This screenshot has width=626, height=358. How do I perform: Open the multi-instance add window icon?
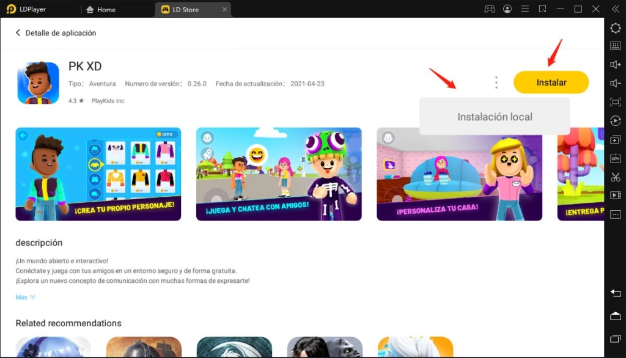pyautogui.click(x=615, y=140)
